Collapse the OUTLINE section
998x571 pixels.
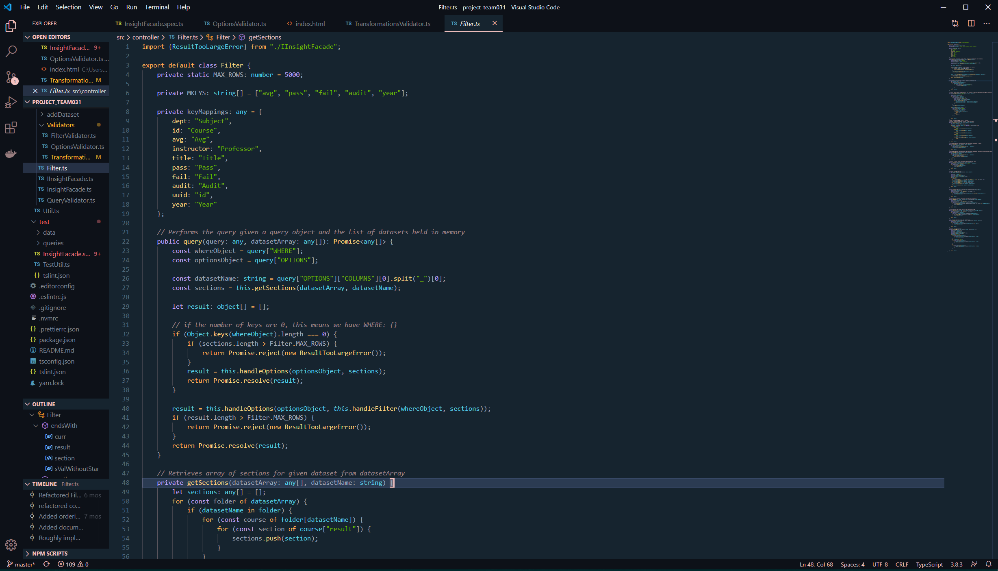click(x=43, y=404)
